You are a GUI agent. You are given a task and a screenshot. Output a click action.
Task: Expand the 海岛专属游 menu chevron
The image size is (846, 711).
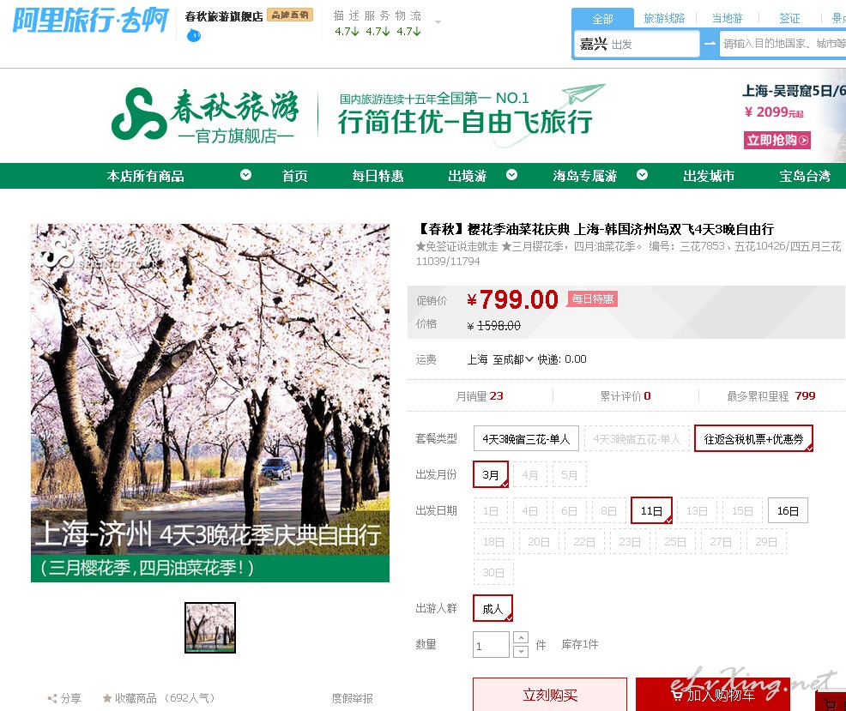(642, 175)
